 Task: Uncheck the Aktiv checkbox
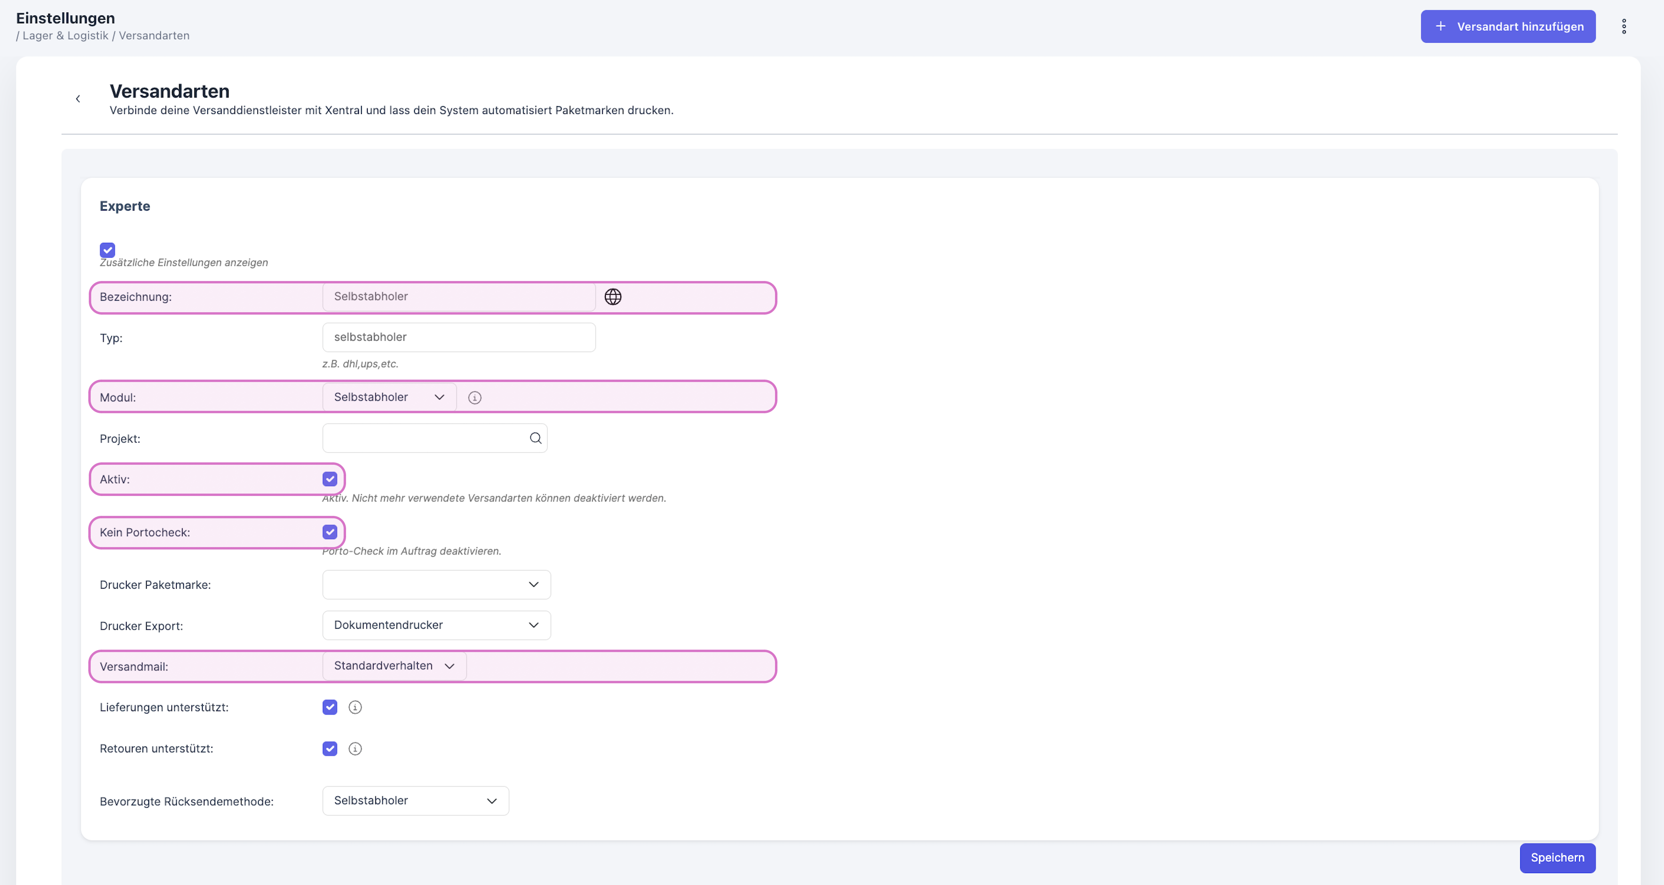point(329,479)
